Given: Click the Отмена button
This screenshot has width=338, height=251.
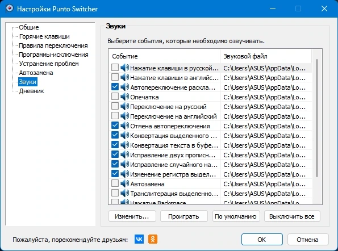Looking at the screenshot, I should pyautogui.click(x=307, y=240).
